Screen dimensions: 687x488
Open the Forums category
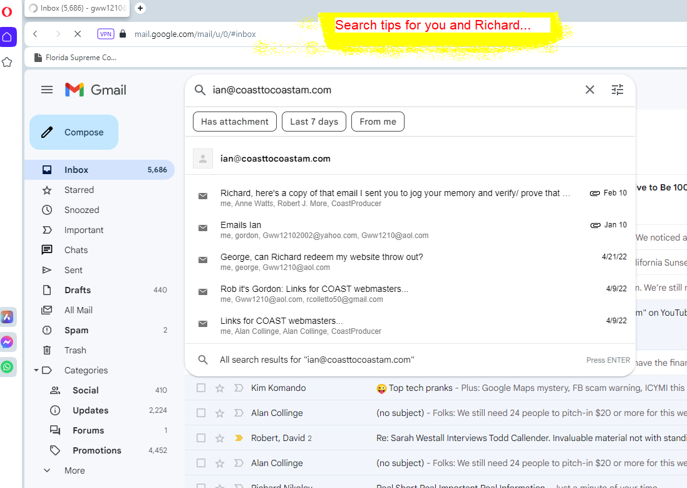(x=100, y=430)
